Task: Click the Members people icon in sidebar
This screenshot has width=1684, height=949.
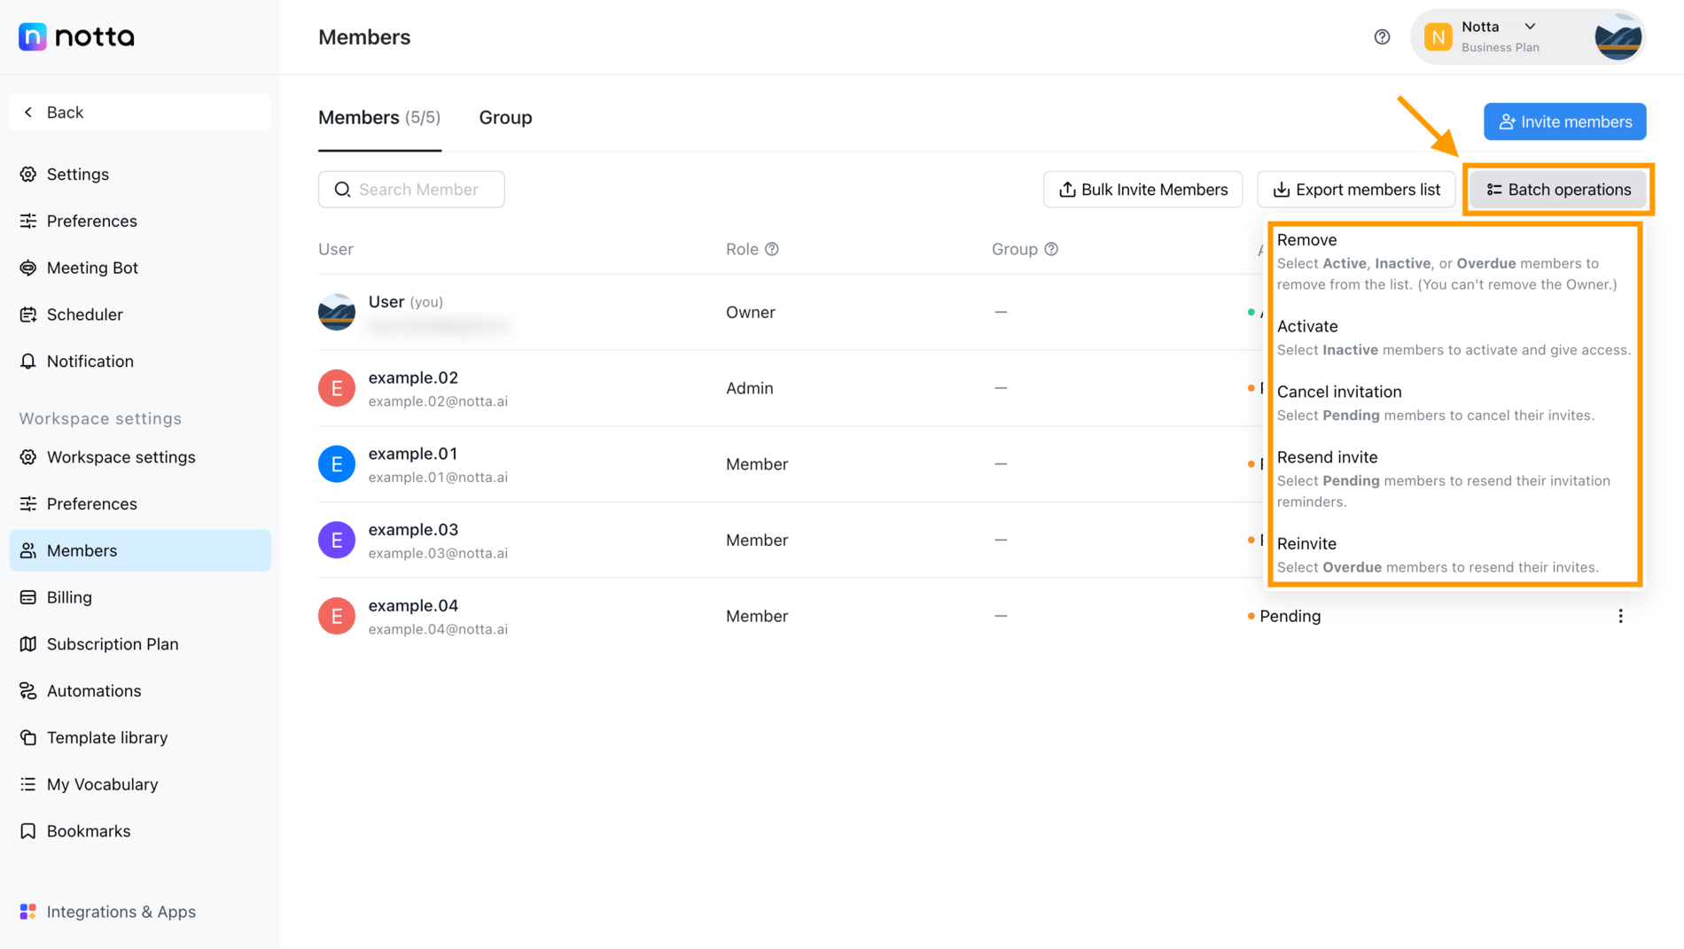Action: [x=28, y=550]
